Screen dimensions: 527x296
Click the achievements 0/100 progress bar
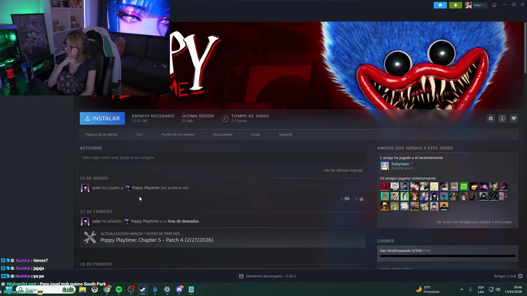448,256
